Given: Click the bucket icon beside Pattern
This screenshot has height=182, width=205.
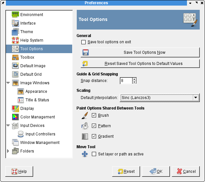Looking at the screenshot, I should pos(85,126).
